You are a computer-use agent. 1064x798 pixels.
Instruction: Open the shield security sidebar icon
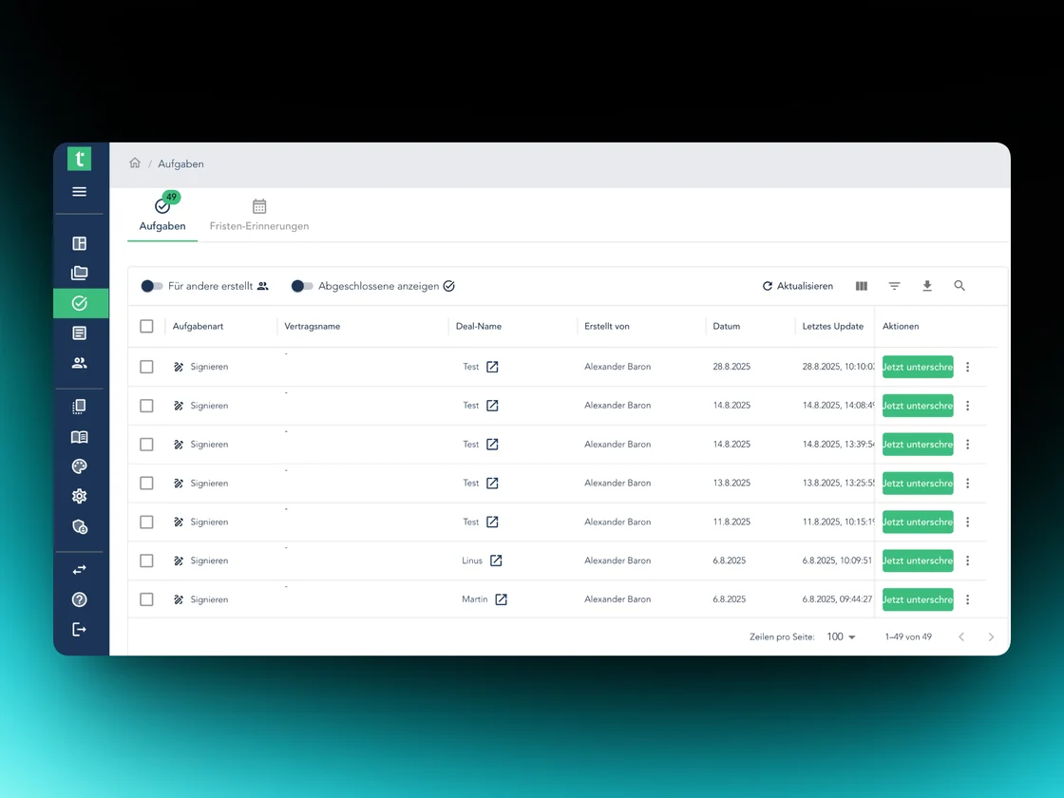(x=80, y=526)
